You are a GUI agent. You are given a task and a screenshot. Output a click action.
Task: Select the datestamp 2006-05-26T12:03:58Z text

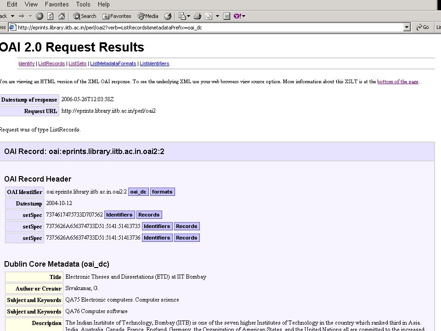pos(87,99)
